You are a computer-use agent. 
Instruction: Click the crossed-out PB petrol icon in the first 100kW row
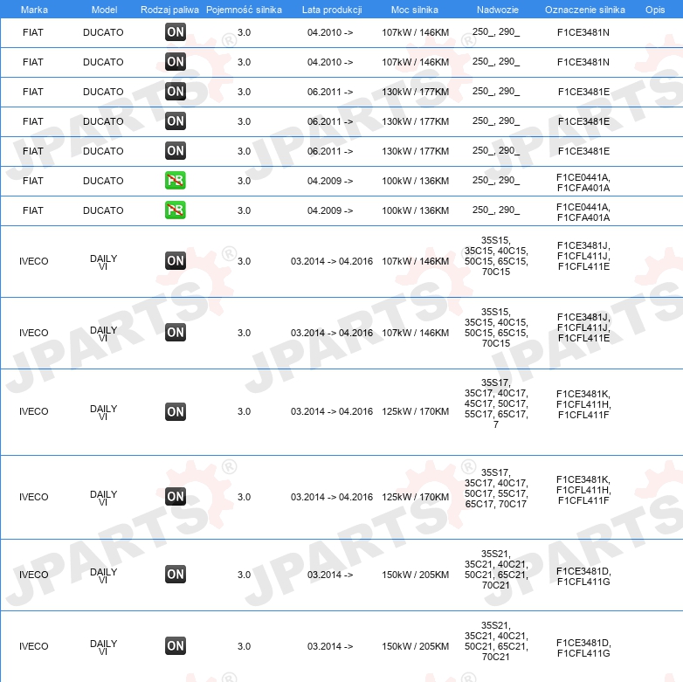(175, 180)
